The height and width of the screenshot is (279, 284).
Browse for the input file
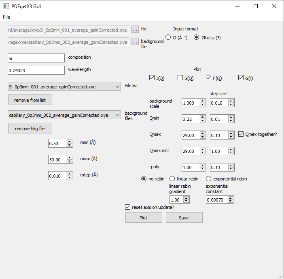pos(135,29)
